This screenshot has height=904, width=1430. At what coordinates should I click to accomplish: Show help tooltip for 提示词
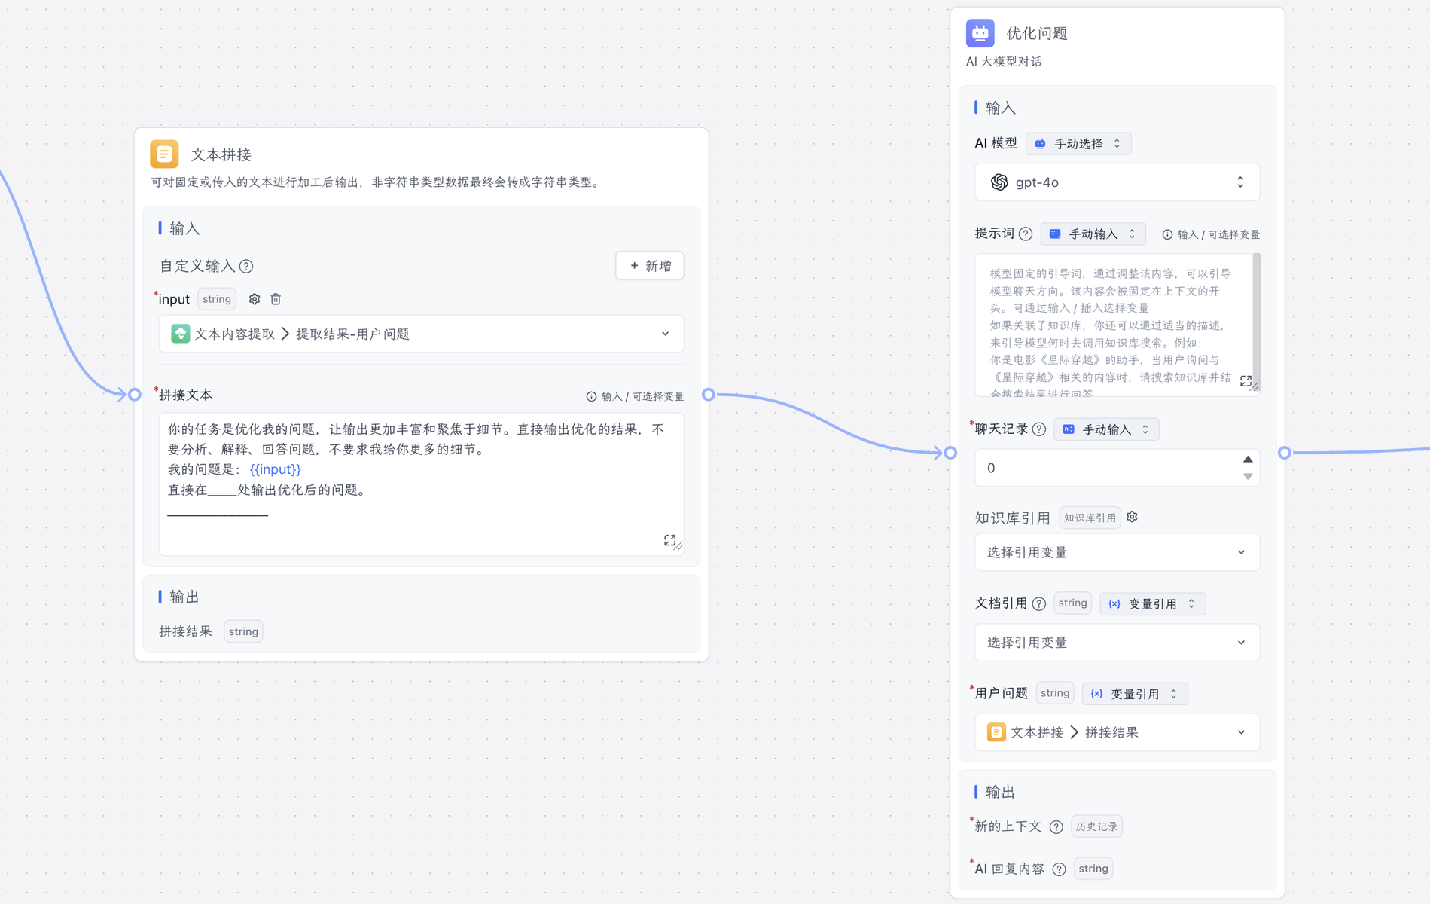pyautogui.click(x=1026, y=234)
